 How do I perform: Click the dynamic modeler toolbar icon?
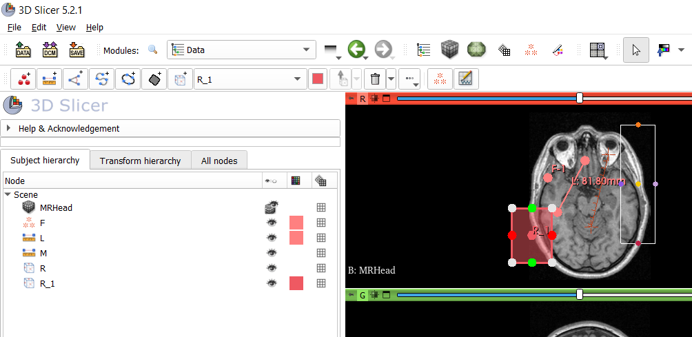(466, 79)
